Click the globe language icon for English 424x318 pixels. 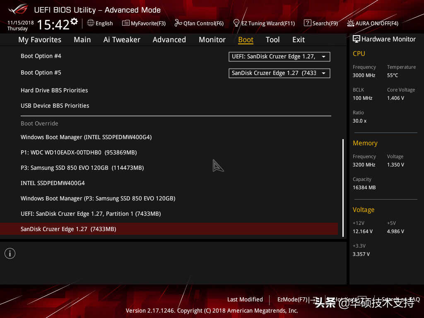tap(91, 23)
